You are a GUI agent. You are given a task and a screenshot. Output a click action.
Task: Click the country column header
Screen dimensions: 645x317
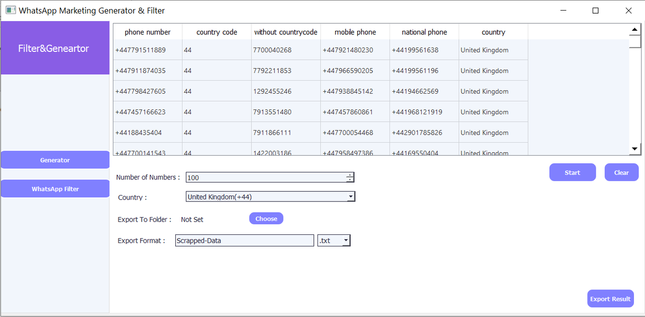(x=493, y=32)
